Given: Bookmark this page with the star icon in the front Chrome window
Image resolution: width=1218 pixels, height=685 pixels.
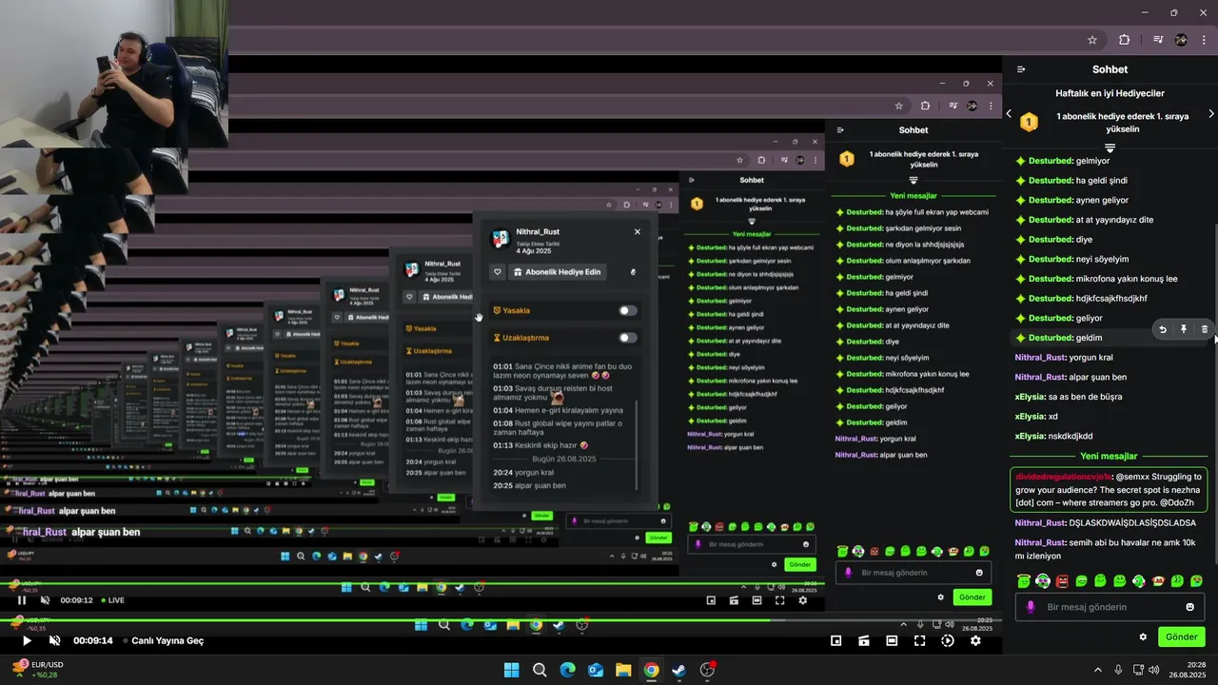Looking at the screenshot, I should 1092,40.
